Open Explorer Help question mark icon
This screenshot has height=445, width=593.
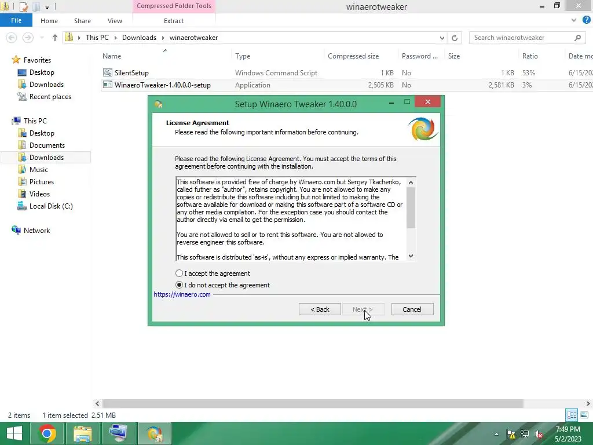tap(587, 20)
